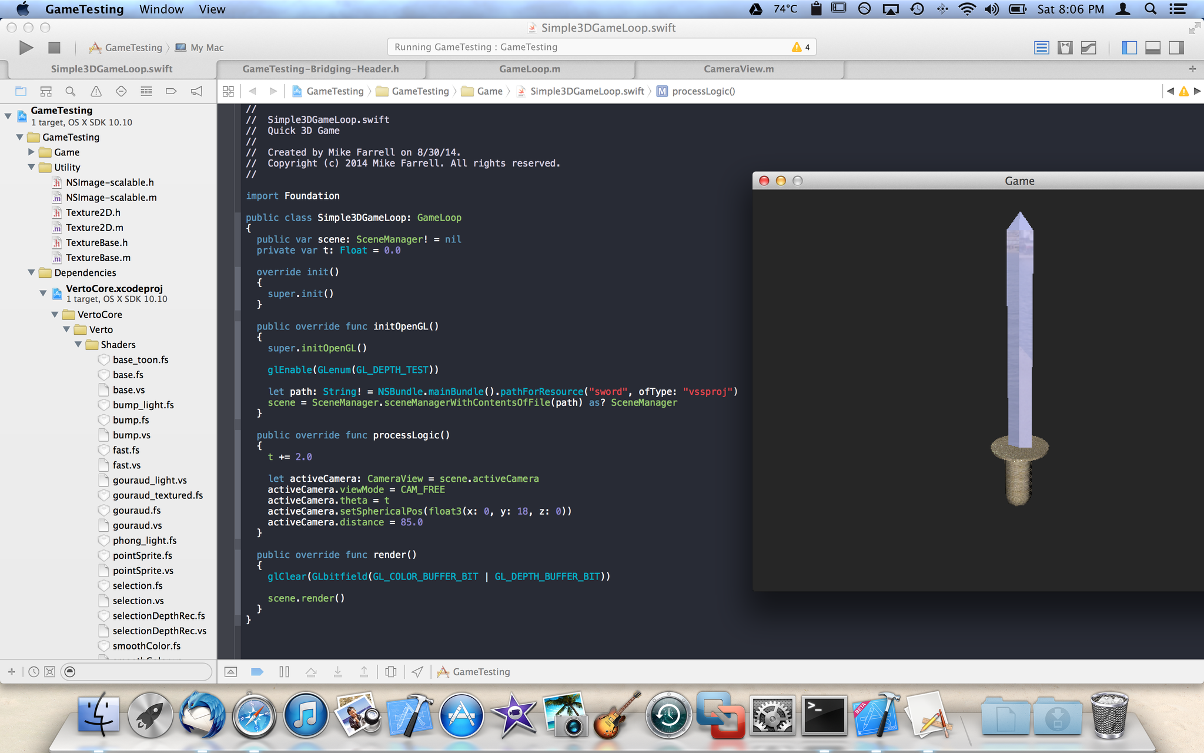Debug the view hierarchy
This screenshot has height=753, width=1204.
click(390, 672)
